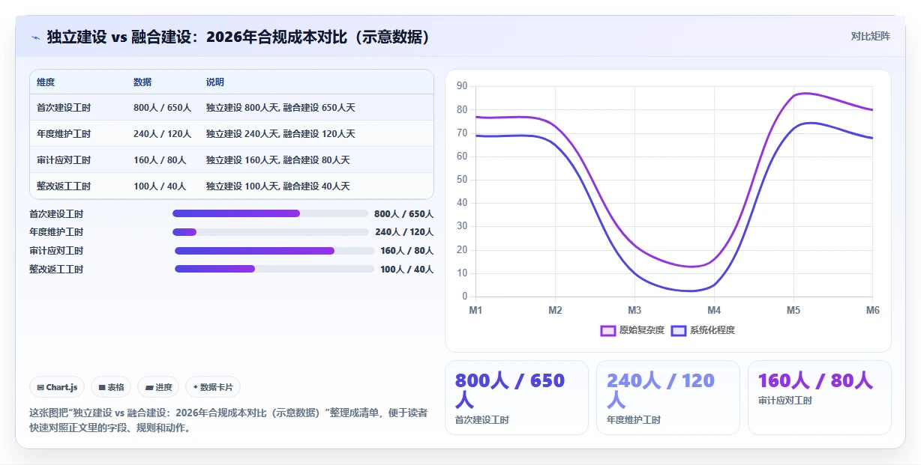The height and width of the screenshot is (465, 921).
Task: Click the 50 y-axis tick label
Action: pos(462,180)
